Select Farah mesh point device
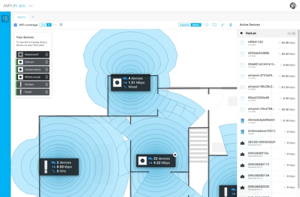The height and width of the screenshot is (197, 300). (33, 92)
